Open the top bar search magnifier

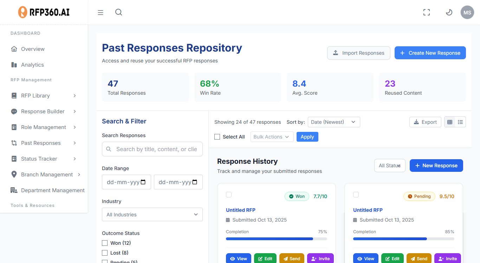(x=118, y=12)
